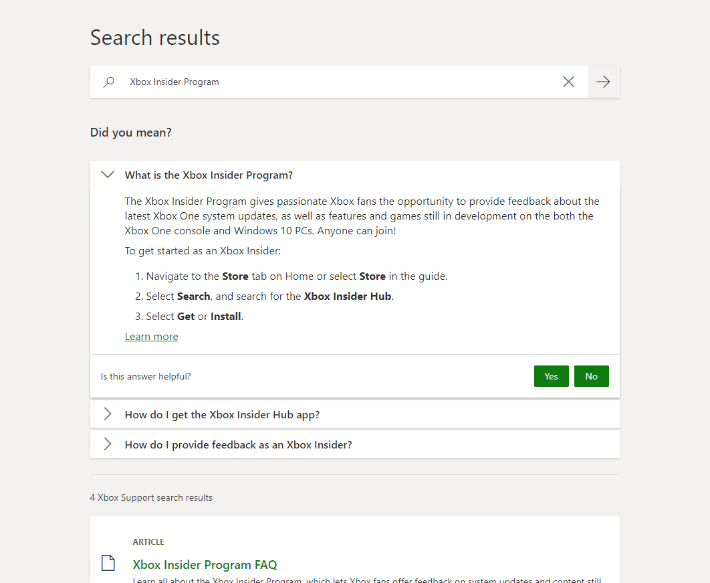Screen dimensions: 710x583
Task: Submit search with arrow button
Action: click(x=603, y=82)
